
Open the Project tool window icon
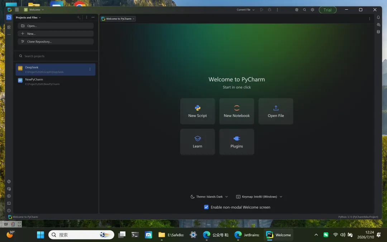point(9,17)
